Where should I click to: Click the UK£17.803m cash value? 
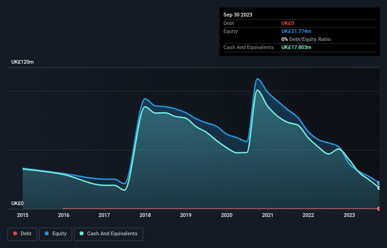[x=296, y=47]
